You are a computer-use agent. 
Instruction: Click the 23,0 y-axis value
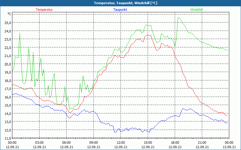coord(8,39)
